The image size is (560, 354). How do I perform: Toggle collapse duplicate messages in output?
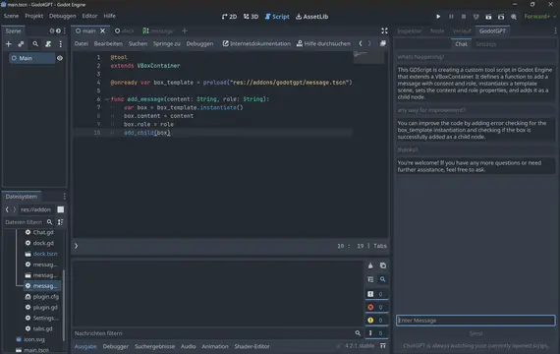pyautogui.click(x=370, y=279)
